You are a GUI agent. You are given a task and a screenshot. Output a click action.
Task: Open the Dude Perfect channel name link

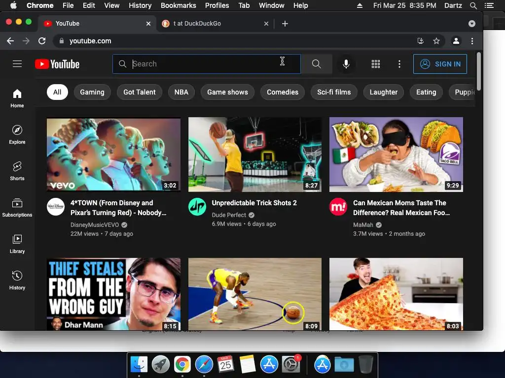(x=229, y=215)
